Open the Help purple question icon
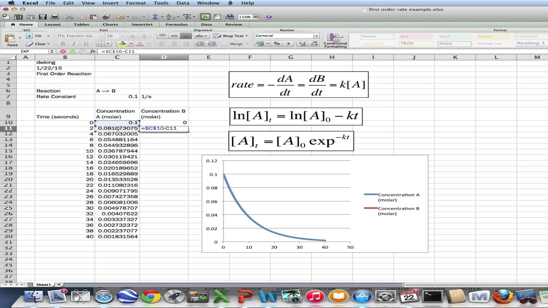 coord(269,17)
